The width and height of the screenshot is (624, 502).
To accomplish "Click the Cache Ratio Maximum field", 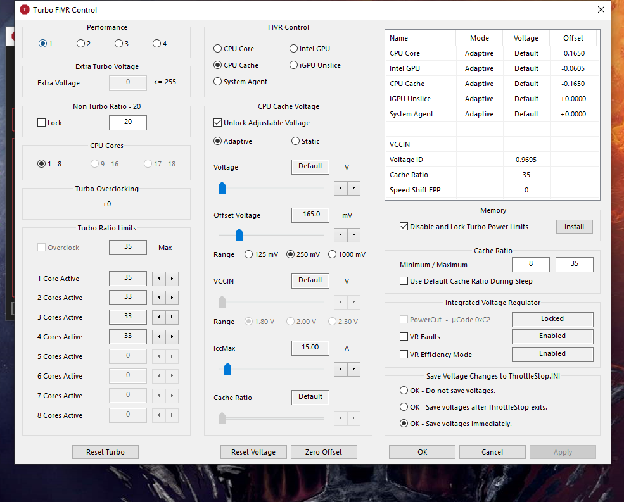I will pyautogui.click(x=574, y=264).
